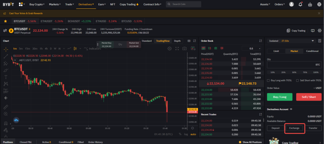Open the Derivatives dropdown menu

pyautogui.click(x=86, y=4)
